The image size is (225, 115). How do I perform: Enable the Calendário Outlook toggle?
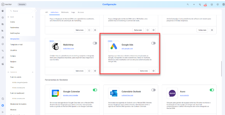(153, 90)
